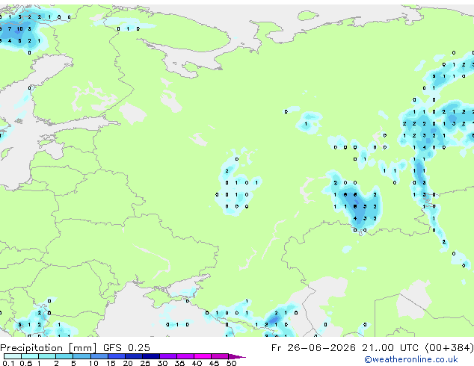
Task: Click legend swatch between 25 and 30
Action: 150,356
